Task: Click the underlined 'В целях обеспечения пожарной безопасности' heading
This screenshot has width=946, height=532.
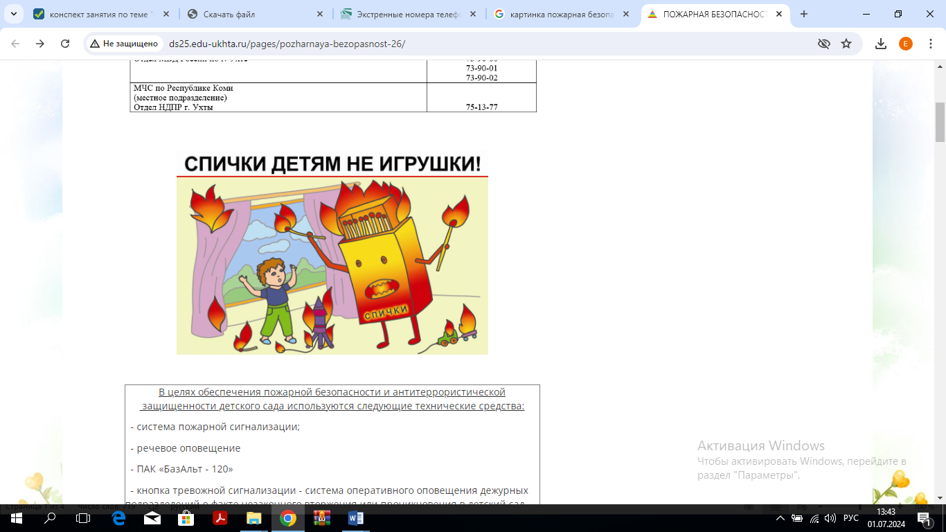Action: 332,399
